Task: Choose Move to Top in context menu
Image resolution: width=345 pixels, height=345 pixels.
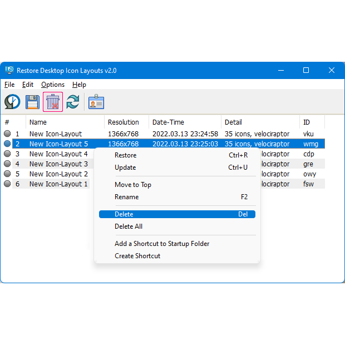Action: coord(132,185)
